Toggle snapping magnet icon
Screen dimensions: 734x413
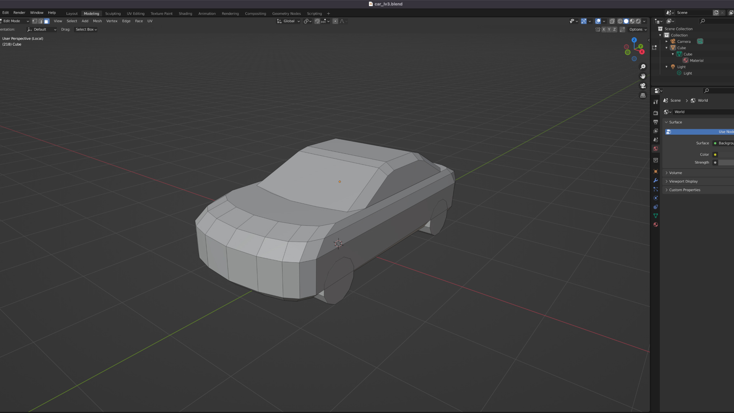pos(317,21)
